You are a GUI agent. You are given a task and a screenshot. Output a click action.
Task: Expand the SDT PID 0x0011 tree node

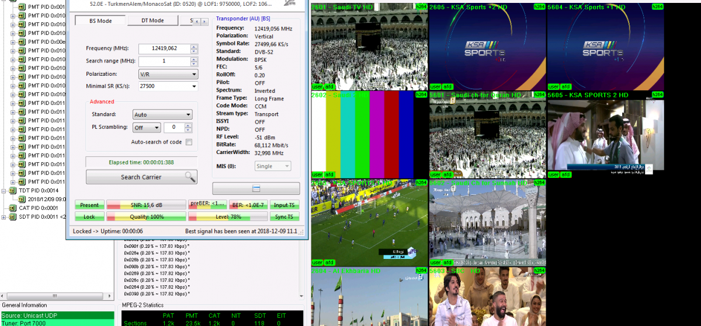click(x=4, y=217)
